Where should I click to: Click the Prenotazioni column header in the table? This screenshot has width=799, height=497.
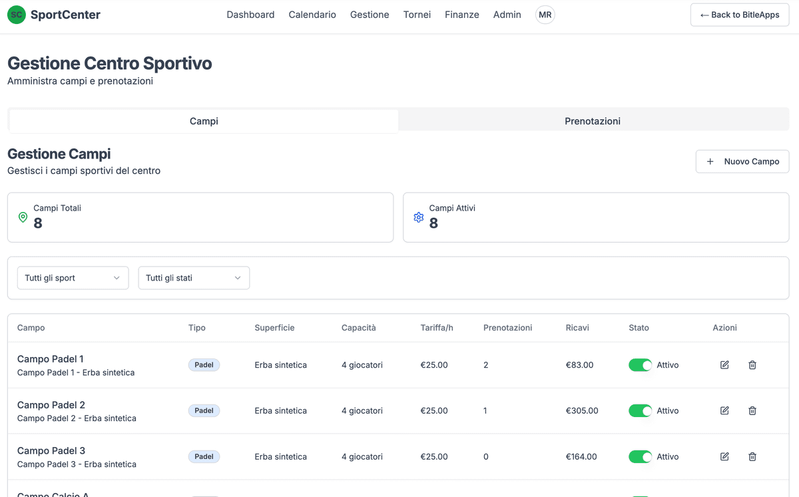point(508,328)
